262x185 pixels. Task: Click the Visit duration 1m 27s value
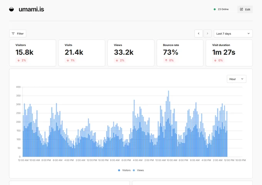(224, 52)
